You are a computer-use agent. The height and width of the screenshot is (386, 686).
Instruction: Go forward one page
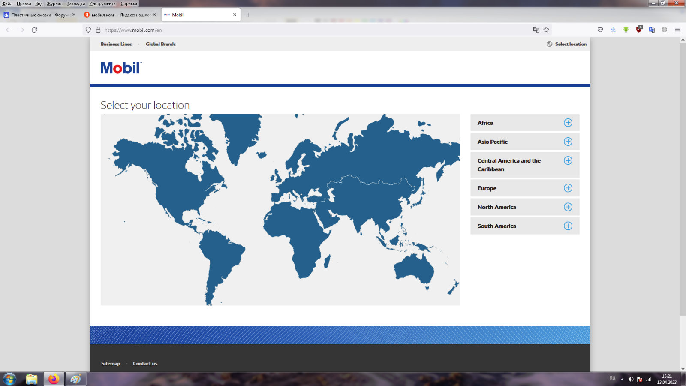21,30
